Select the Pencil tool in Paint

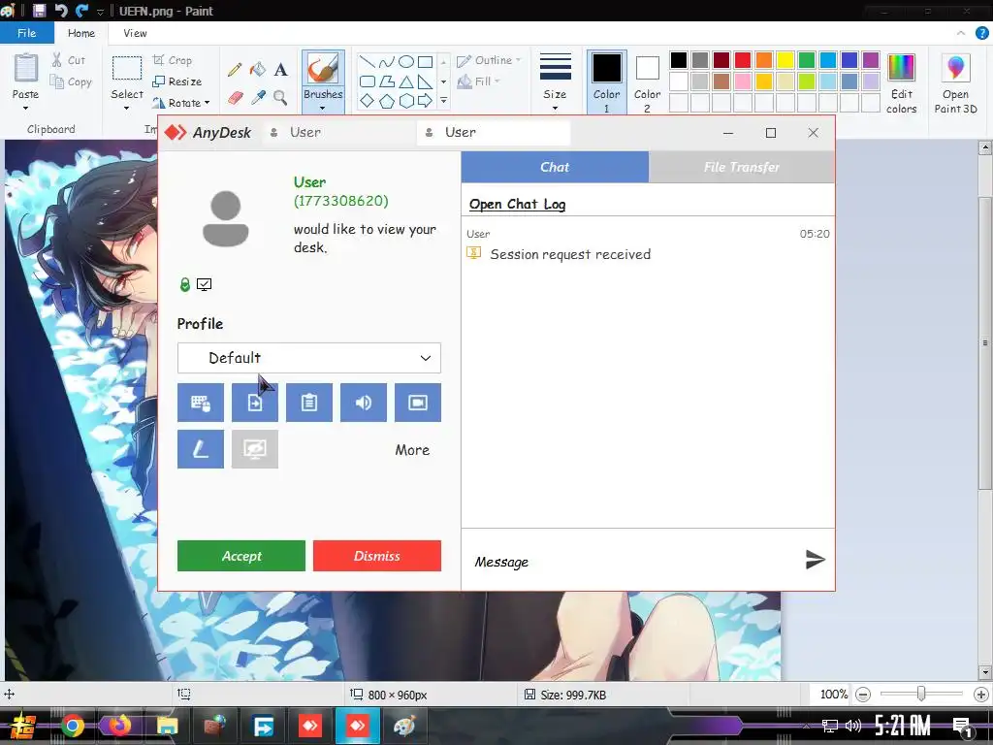235,69
